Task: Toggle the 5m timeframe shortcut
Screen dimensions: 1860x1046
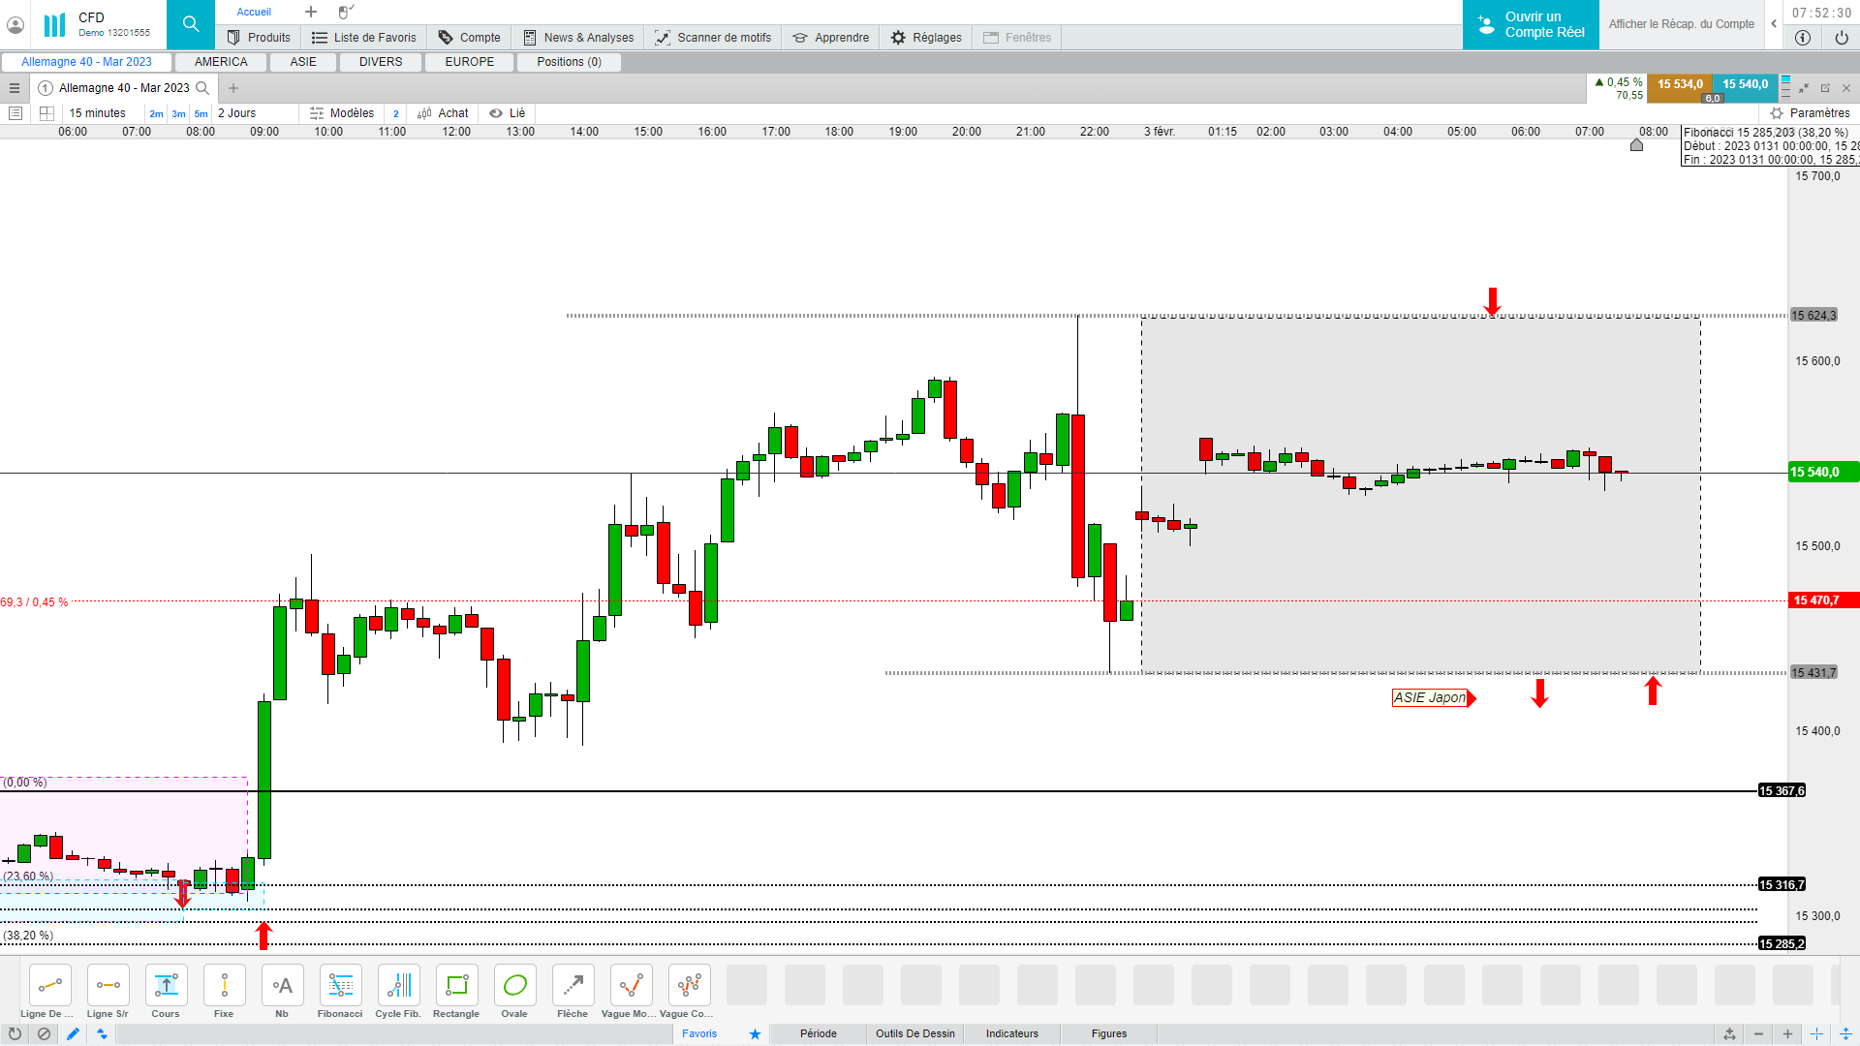Action: [201, 114]
